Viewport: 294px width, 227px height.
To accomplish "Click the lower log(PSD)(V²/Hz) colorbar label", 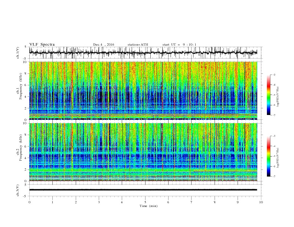I will tap(278, 158).
